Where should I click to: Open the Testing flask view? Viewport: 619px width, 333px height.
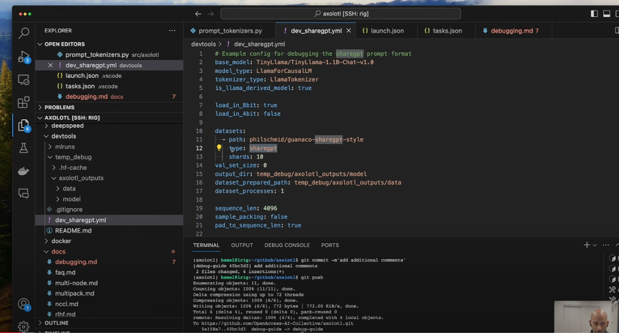(x=23, y=148)
